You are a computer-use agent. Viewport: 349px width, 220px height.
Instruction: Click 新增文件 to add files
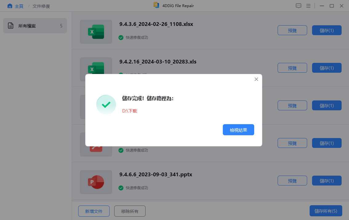pos(94,211)
